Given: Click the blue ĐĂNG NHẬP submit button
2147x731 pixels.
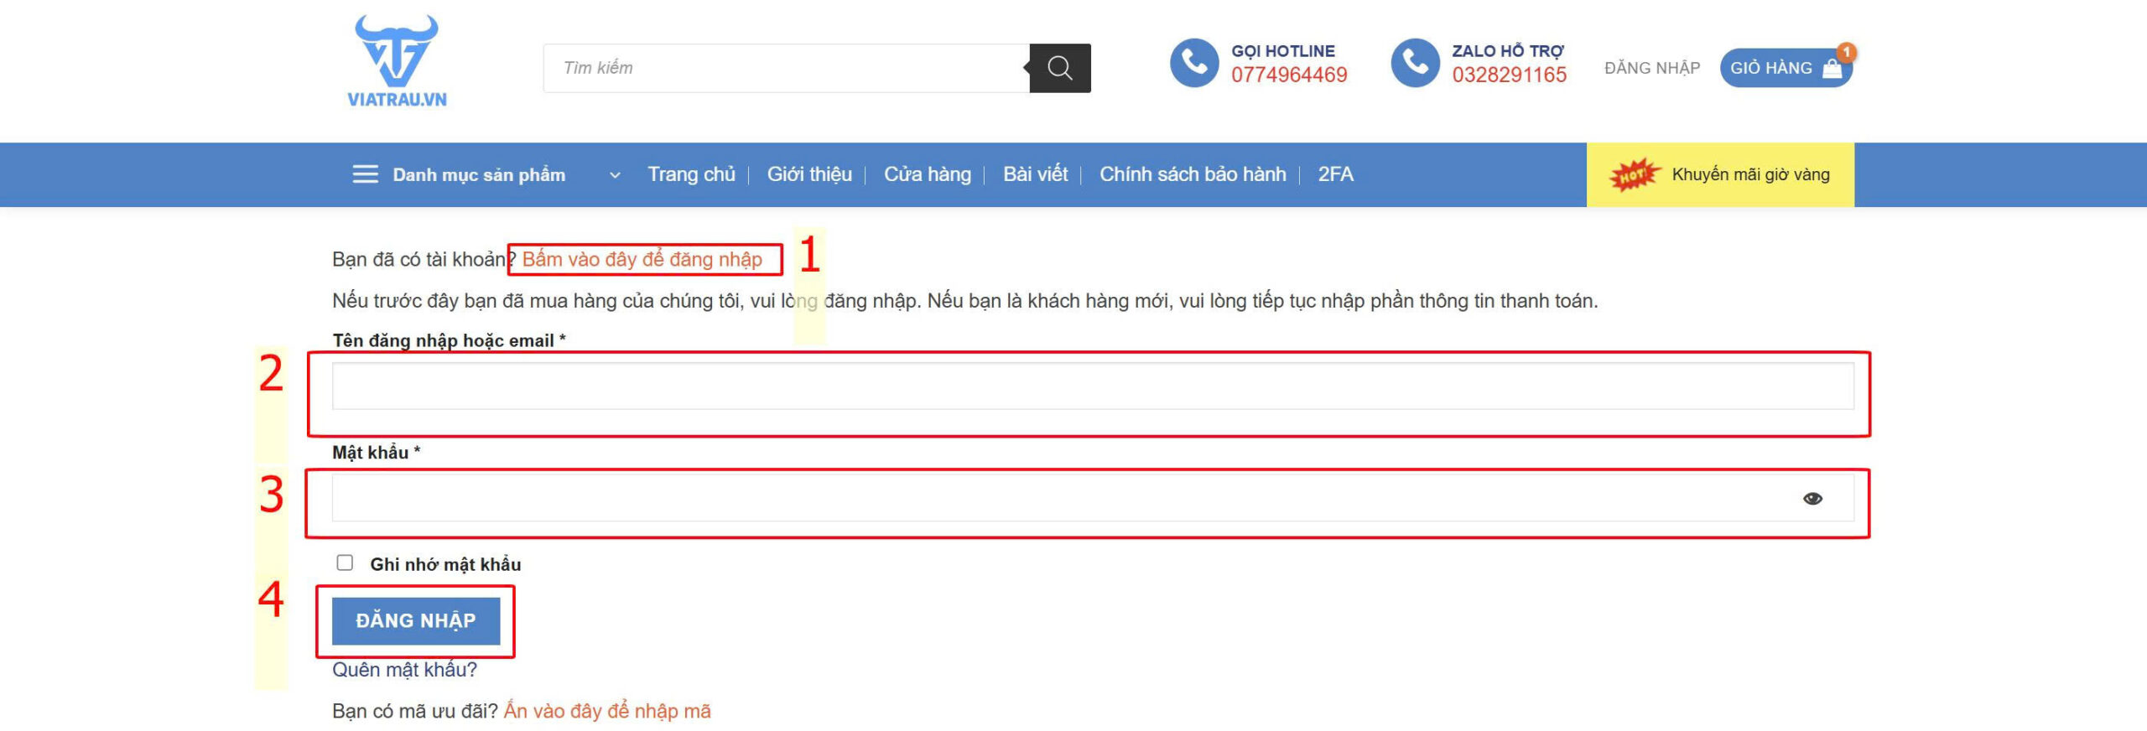Looking at the screenshot, I should pyautogui.click(x=416, y=621).
